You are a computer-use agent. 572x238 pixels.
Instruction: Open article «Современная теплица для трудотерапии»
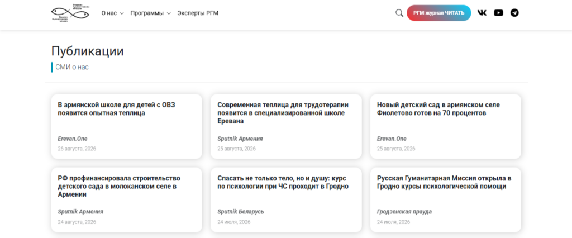tap(283, 113)
